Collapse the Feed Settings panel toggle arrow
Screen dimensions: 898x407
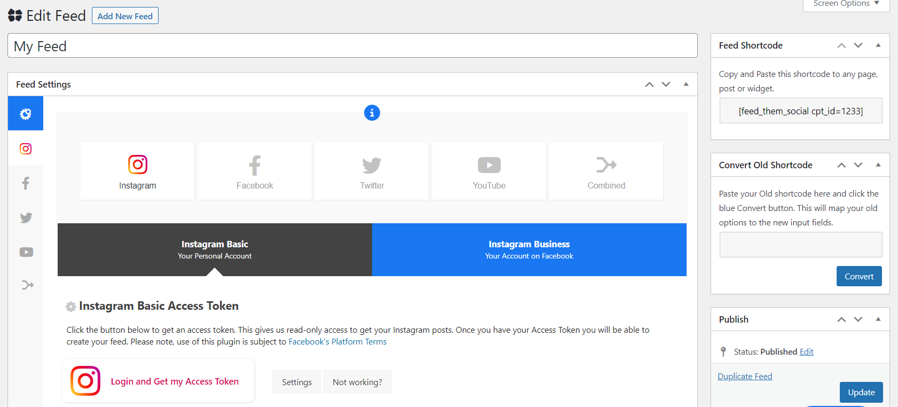tap(686, 84)
